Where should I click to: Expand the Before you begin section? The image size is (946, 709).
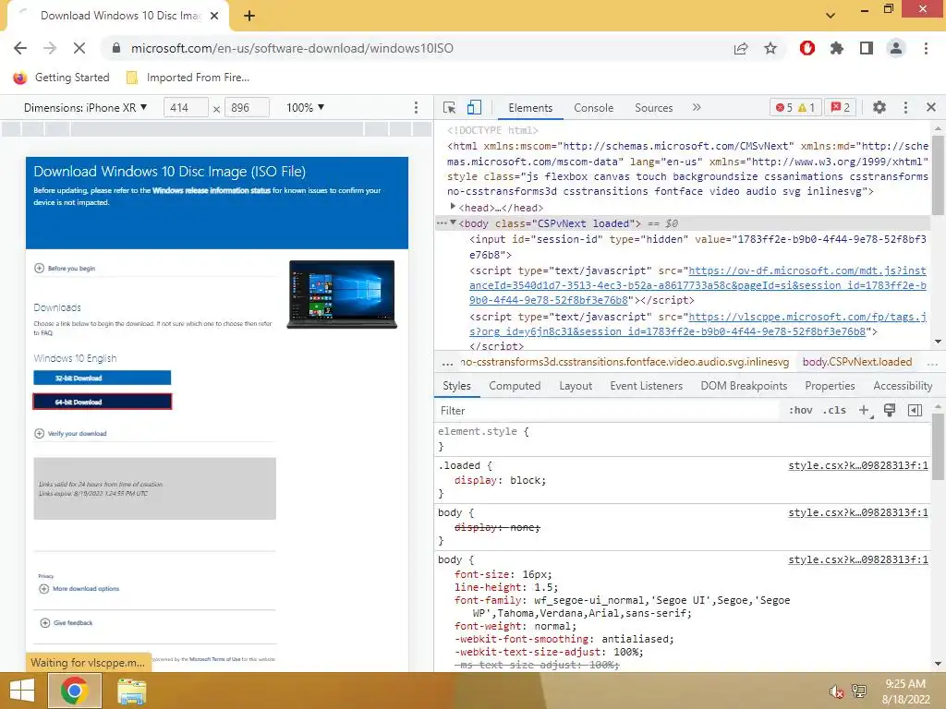point(66,269)
